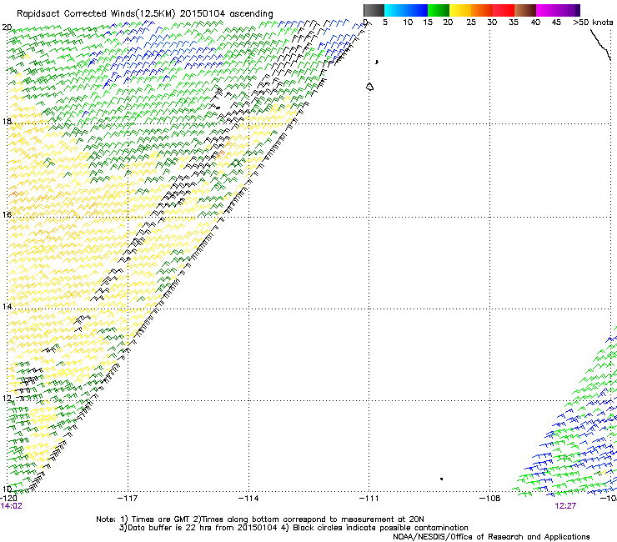Viewport: 617px width, 542px height.
Task: Click the red 30-35 knots legend segment
Action: (504, 10)
